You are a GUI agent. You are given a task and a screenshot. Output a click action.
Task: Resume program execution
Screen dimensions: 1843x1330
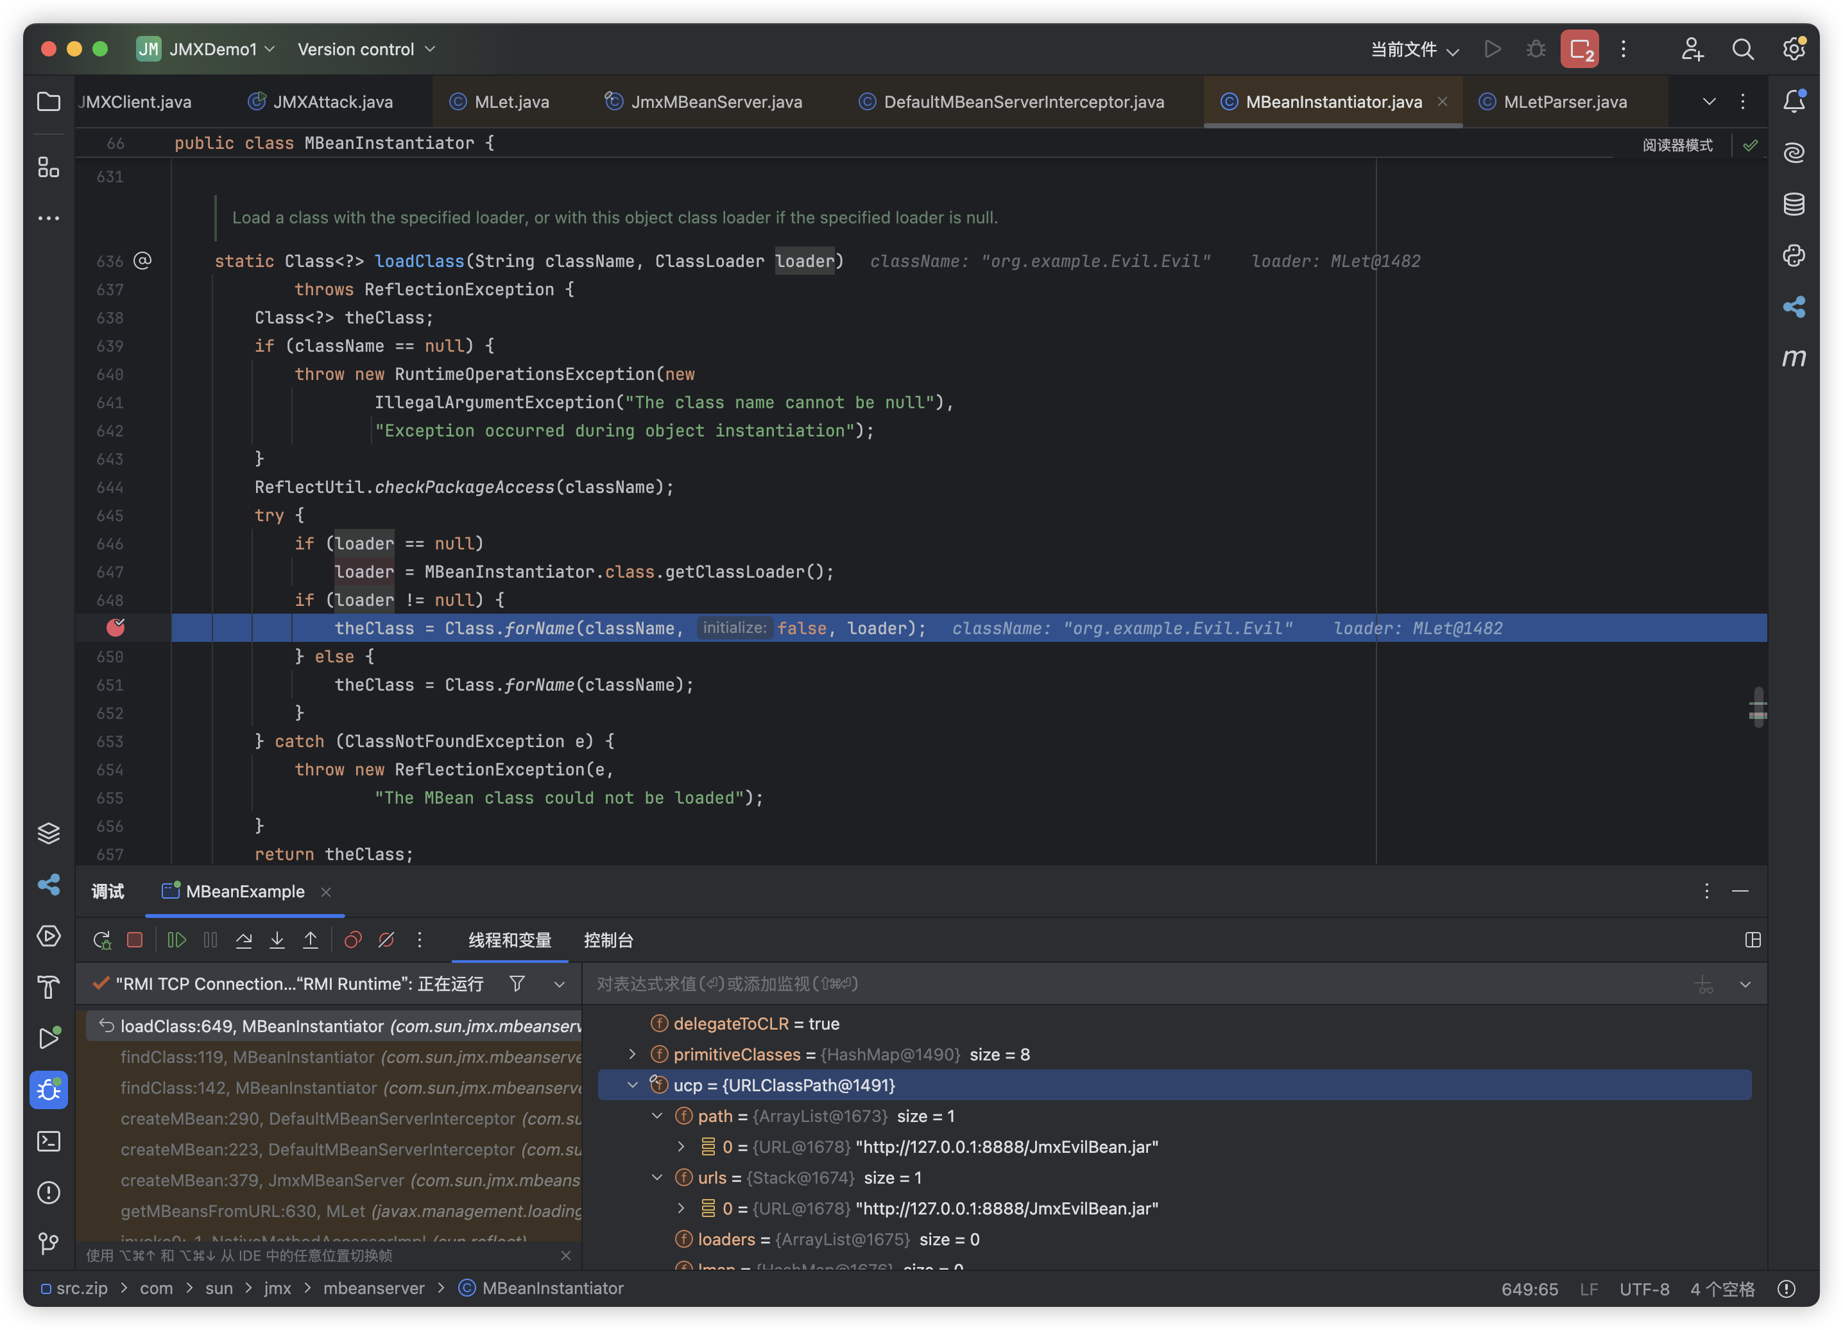tap(176, 940)
